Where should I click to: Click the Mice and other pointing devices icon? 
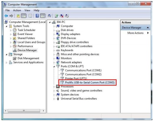[x=58, y=54]
